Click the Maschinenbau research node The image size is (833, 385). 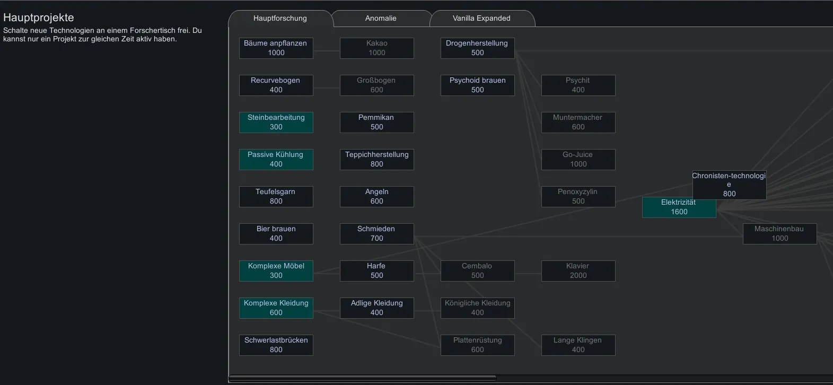pos(779,233)
